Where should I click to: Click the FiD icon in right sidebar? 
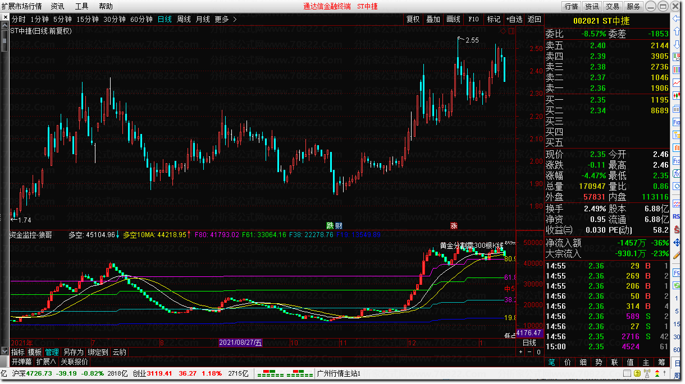[x=676, y=122]
